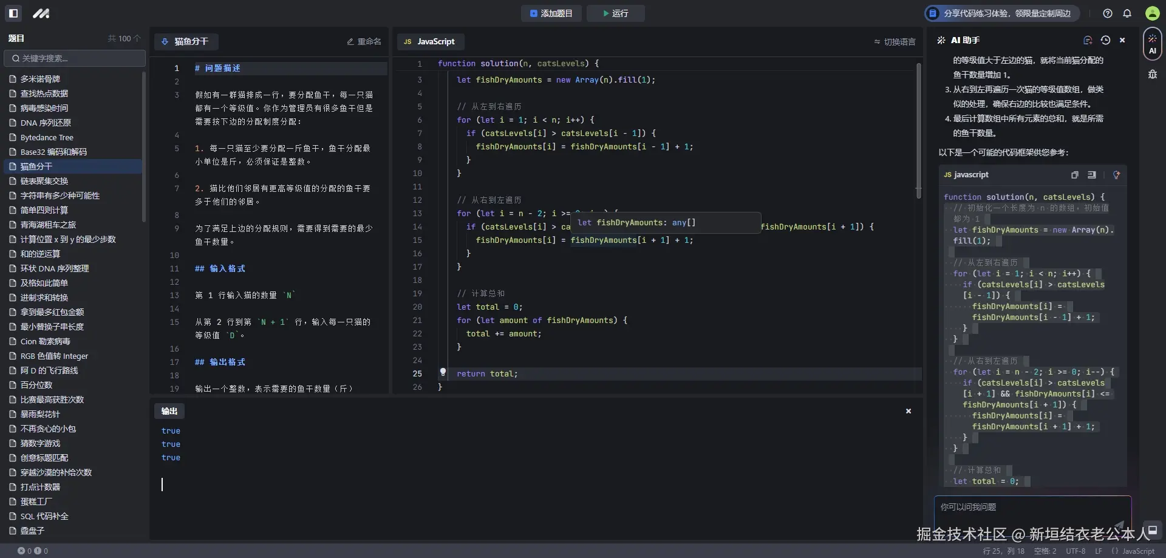Viewport: 1166px width, 558px height.
Task: Click 重命名 to rename the problem
Action: tap(364, 41)
